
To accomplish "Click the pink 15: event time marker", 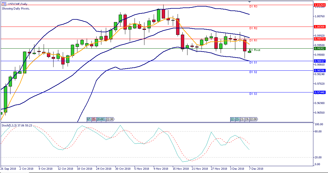I will (x=94, y=119).
